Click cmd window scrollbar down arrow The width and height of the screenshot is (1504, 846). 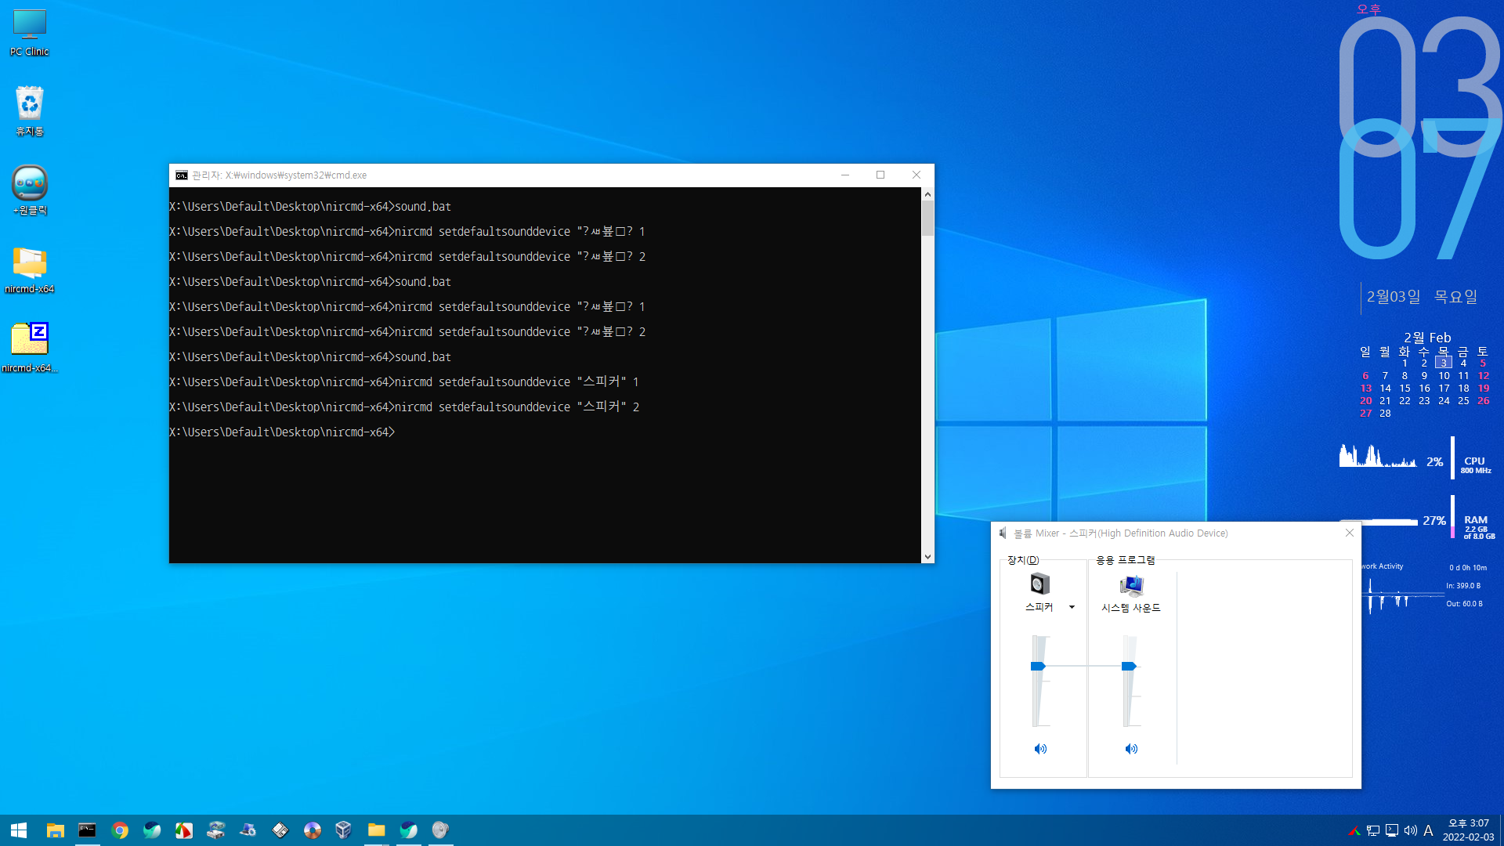927,557
